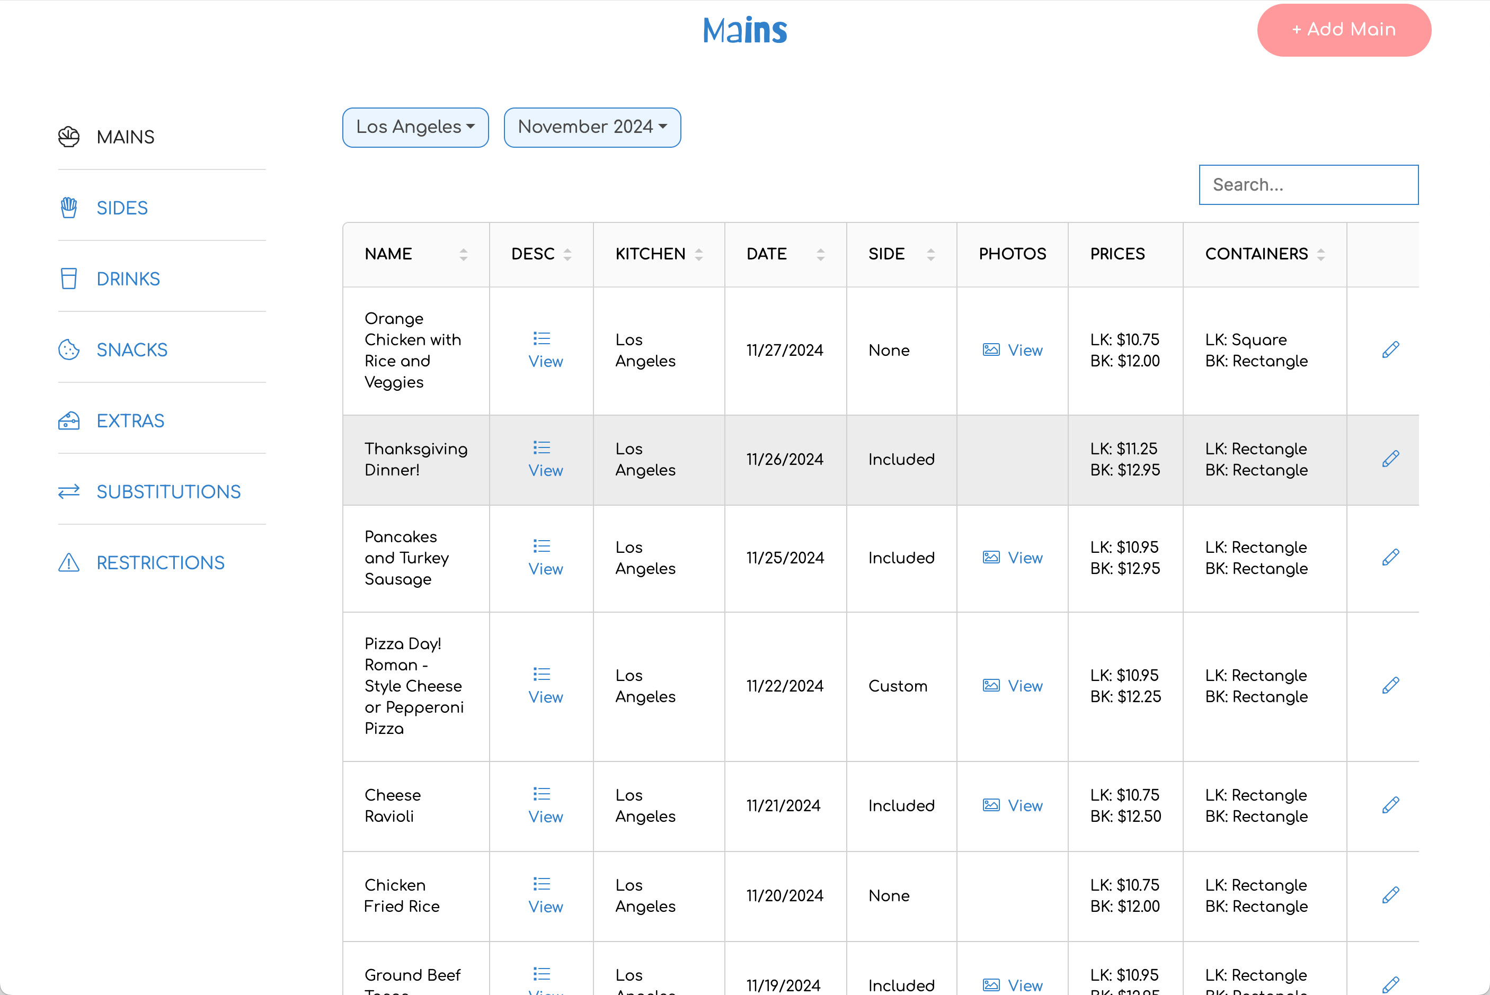Edit Orange Chicken row with pencil icon
Viewport: 1490px width, 995px height.
pos(1390,349)
